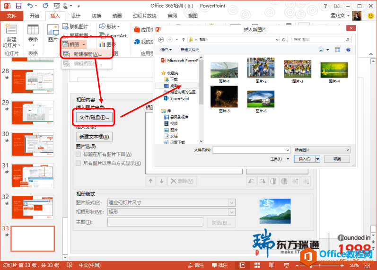Open Picture layout (图片版式) combo box
Image resolution: width=377 pixels, height=270 pixels.
click(x=171, y=203)
